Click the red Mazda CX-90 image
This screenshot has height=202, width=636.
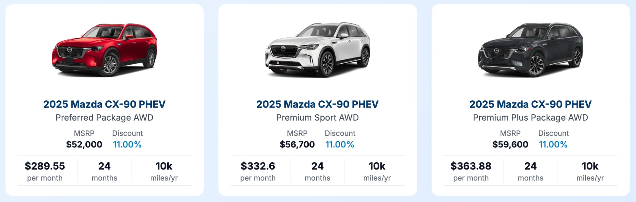(104, 50)
